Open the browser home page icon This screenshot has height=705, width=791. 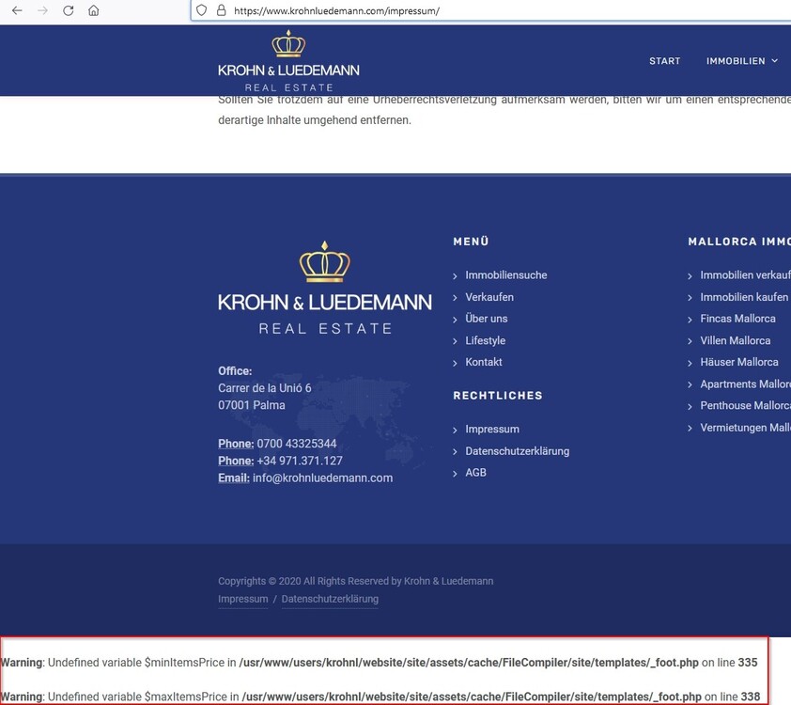point(93,11)
